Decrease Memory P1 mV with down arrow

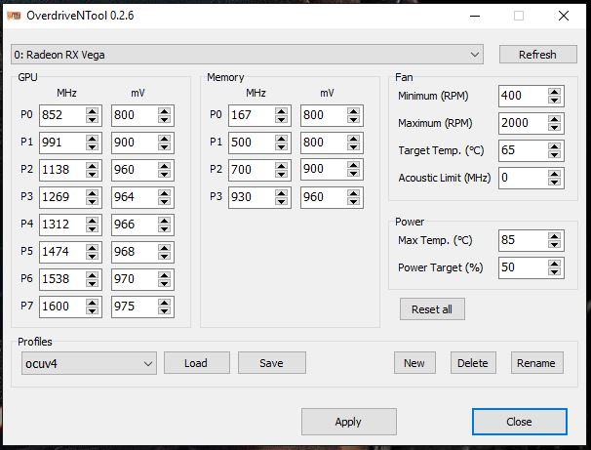tap(354, 146)
